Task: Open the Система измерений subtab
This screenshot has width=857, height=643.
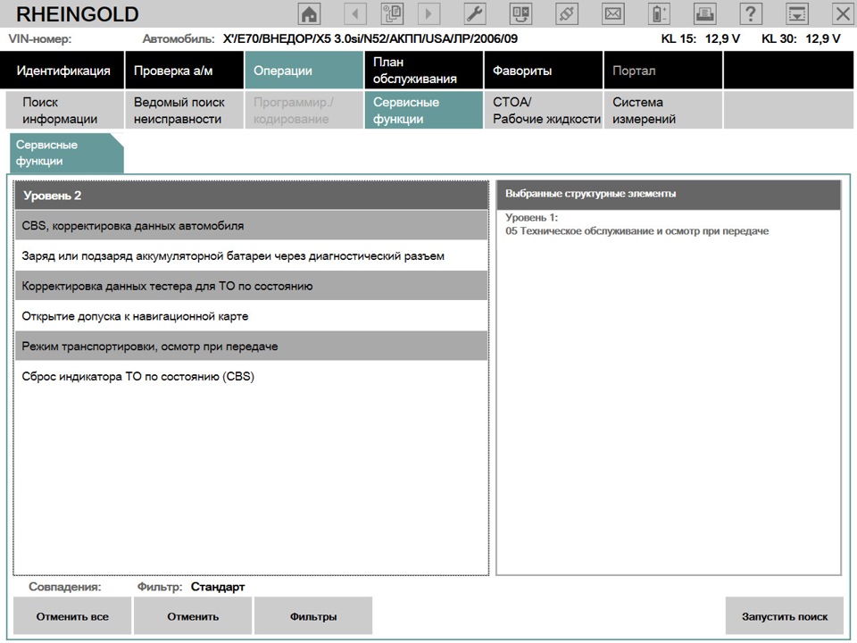Action: coord(663,110)
